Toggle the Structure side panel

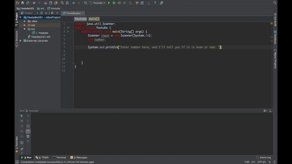point(17,39)
